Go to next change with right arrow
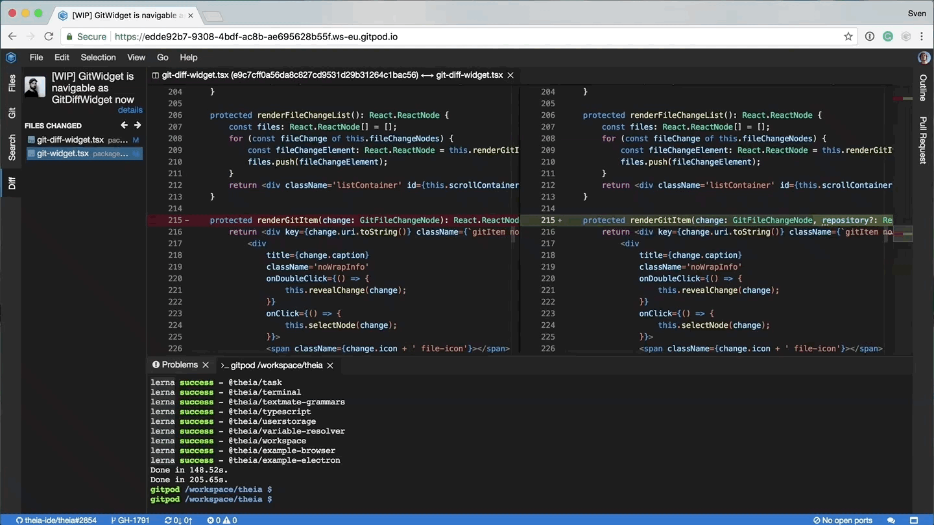934x525 pixels. (138, 125)
